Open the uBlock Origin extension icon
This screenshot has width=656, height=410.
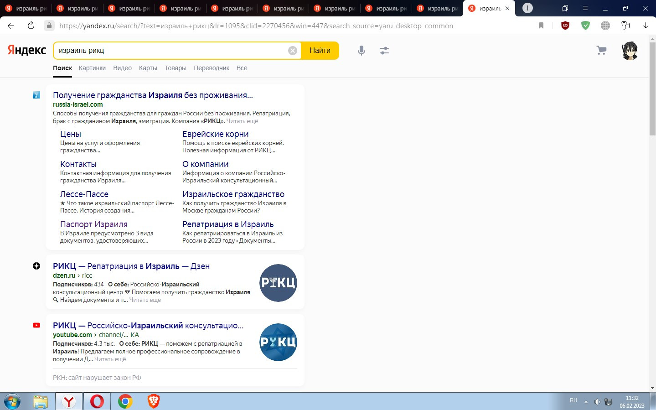click(565, 26)
